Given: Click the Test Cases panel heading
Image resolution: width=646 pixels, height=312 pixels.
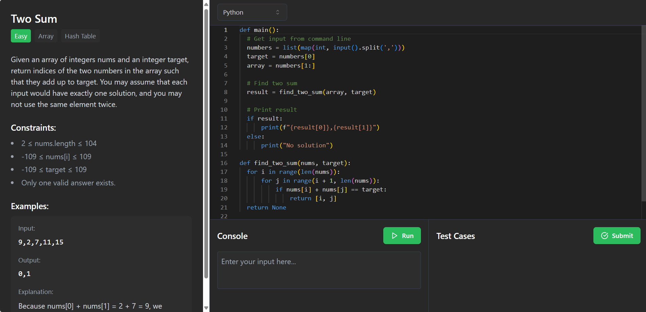Looking at the screenshot, I should click(x=455, y=236).
